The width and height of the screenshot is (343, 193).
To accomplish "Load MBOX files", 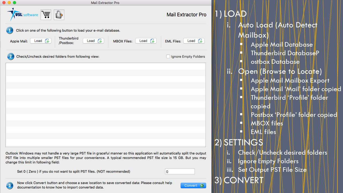I will [x=146, y=40].
